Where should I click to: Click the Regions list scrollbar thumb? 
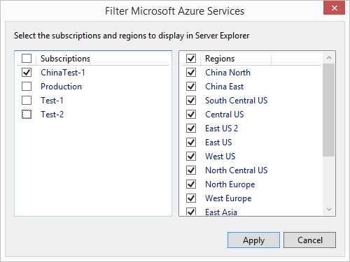click(329, 110)
